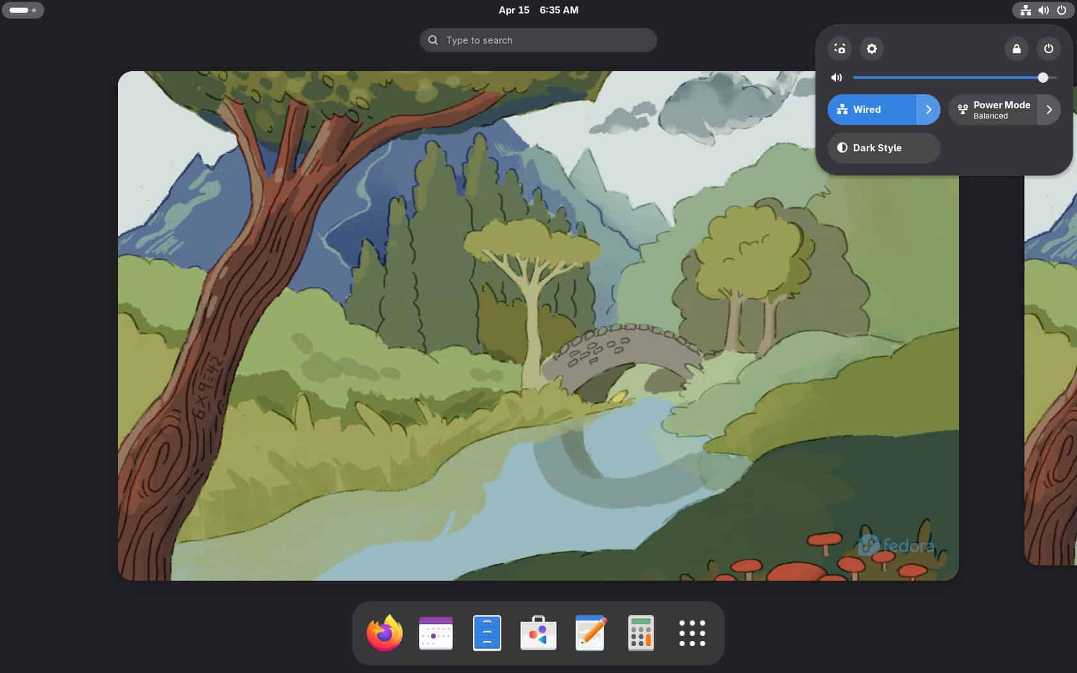The height and width of the screenshot is (673, 1077).
Task: Open the Text Editor app
Action: (x=589, y=633)
